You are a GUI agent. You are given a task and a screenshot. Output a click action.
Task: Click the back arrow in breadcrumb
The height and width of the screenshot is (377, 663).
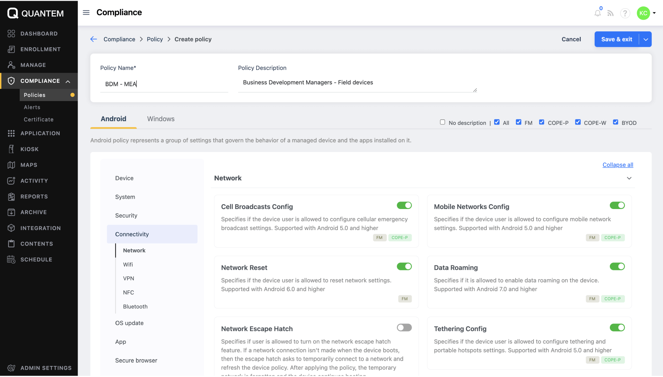[94, 39]
